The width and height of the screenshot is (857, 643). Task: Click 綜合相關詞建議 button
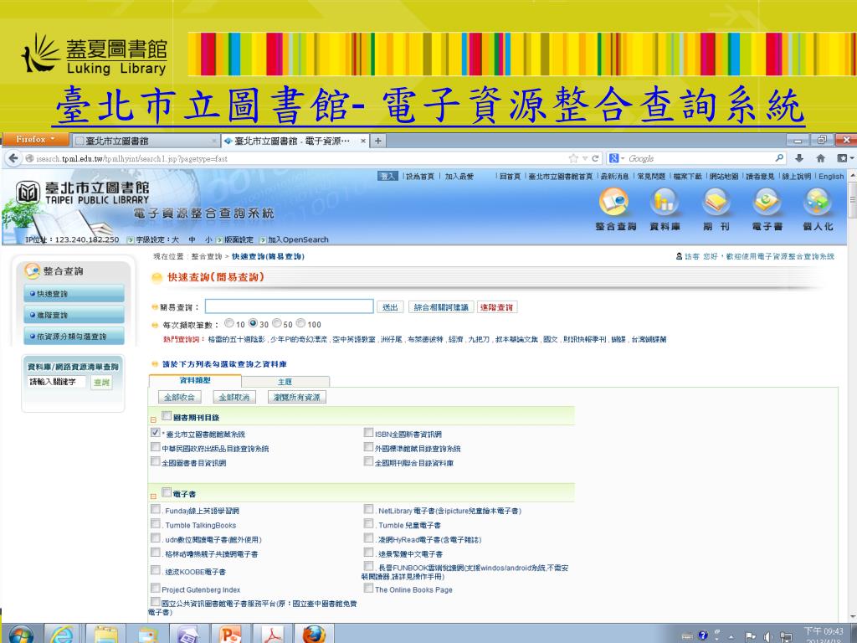[441, 307]
